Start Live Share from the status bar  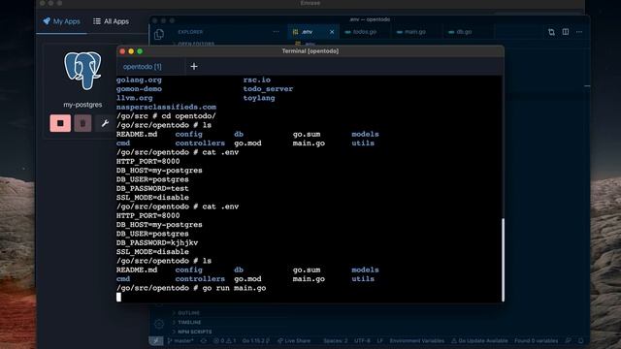pos(294,340)
